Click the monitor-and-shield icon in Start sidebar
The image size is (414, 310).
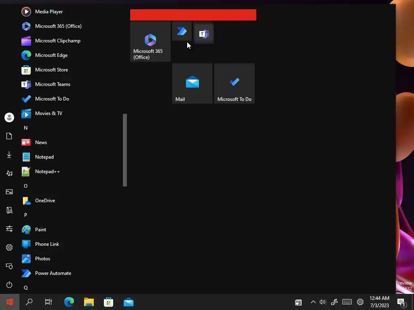(9, 266)
